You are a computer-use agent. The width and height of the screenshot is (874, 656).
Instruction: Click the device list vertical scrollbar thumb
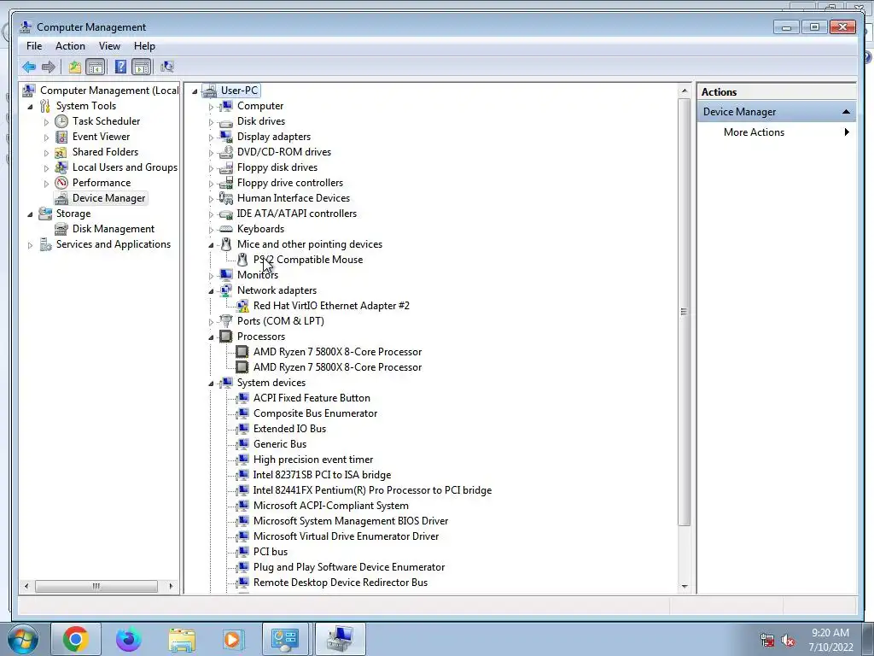(x=684, y=312)
